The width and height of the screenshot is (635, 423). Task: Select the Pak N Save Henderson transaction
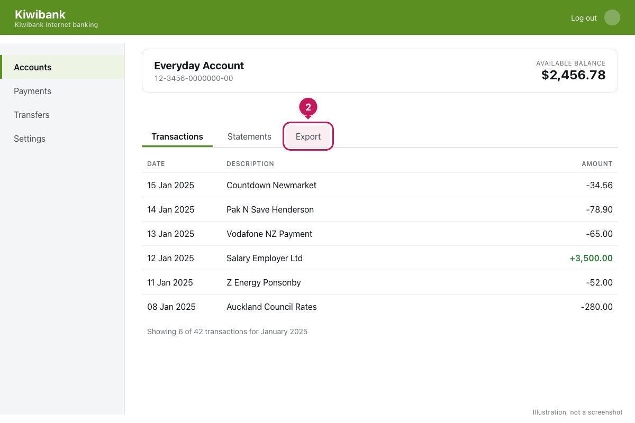(380, 209)
